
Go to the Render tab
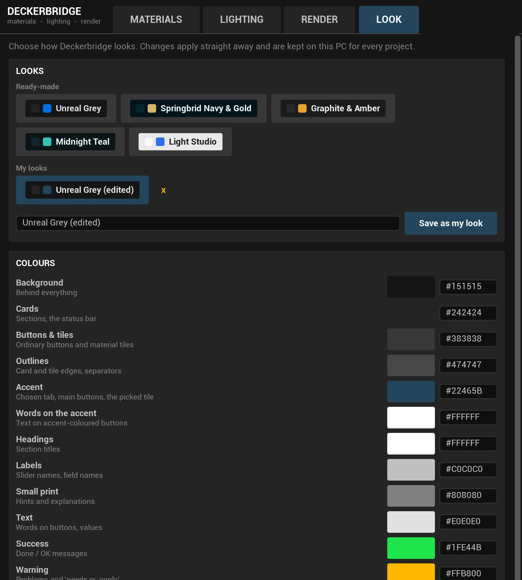319,20
